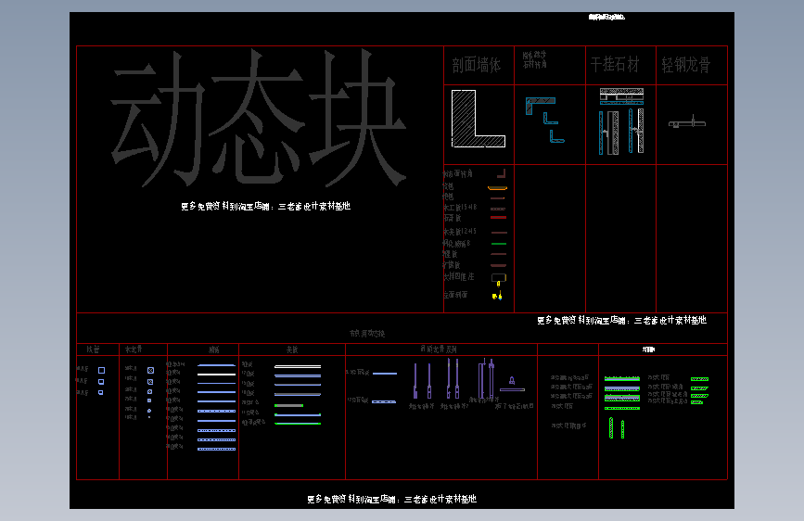Viewport: 804px width, 521px height.
Task: Select the lowest green line in fourth column
Action: pyautogui.click(x=298, y=424)
